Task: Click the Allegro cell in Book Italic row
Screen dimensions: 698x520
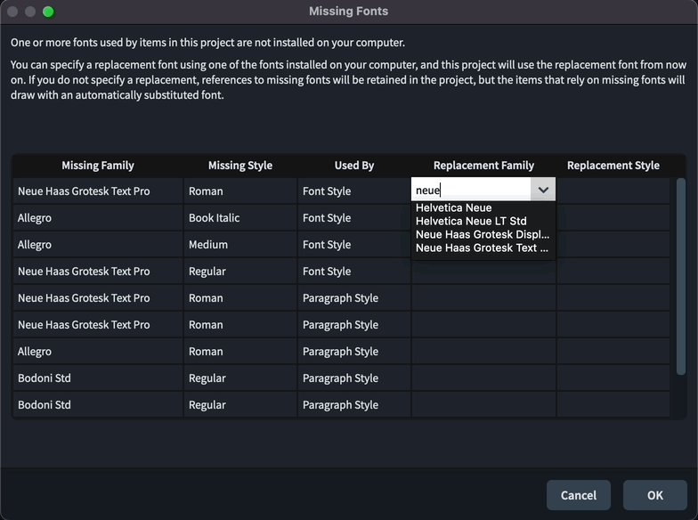Action: point(98,217)
